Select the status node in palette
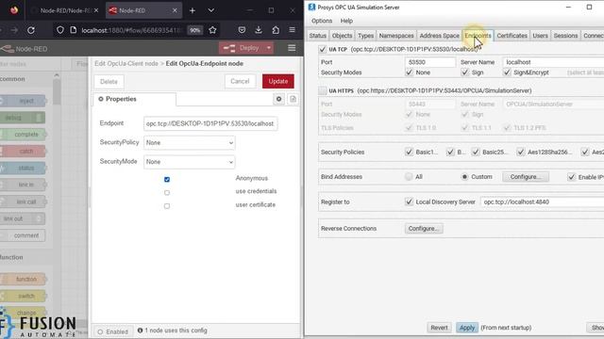 [x=23, y=168]
